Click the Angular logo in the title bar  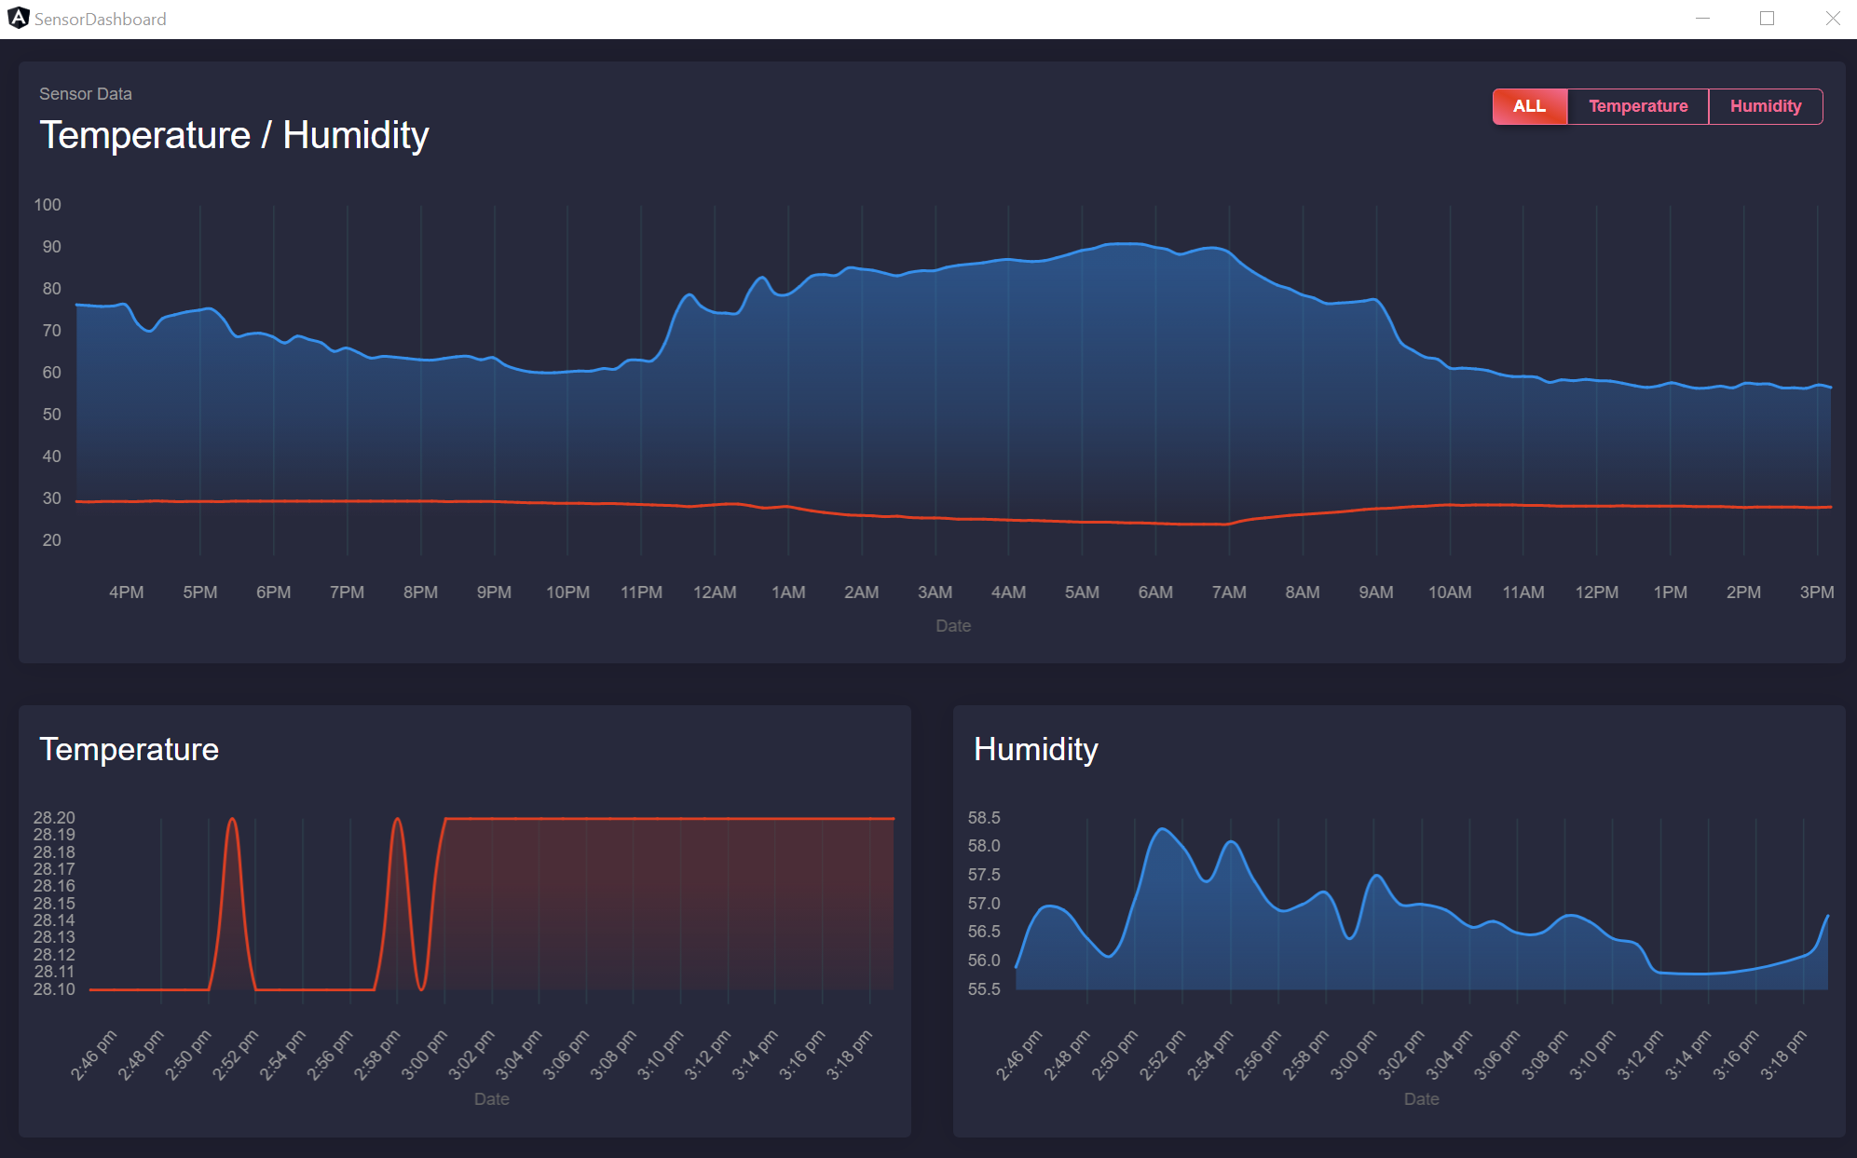click(19, 18)
